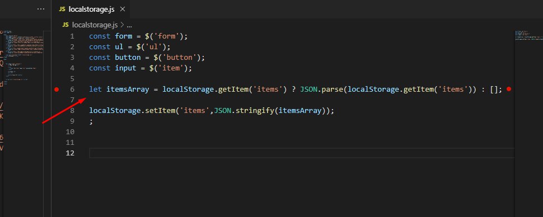Click line number 12 in gutter

coord(70,153)
